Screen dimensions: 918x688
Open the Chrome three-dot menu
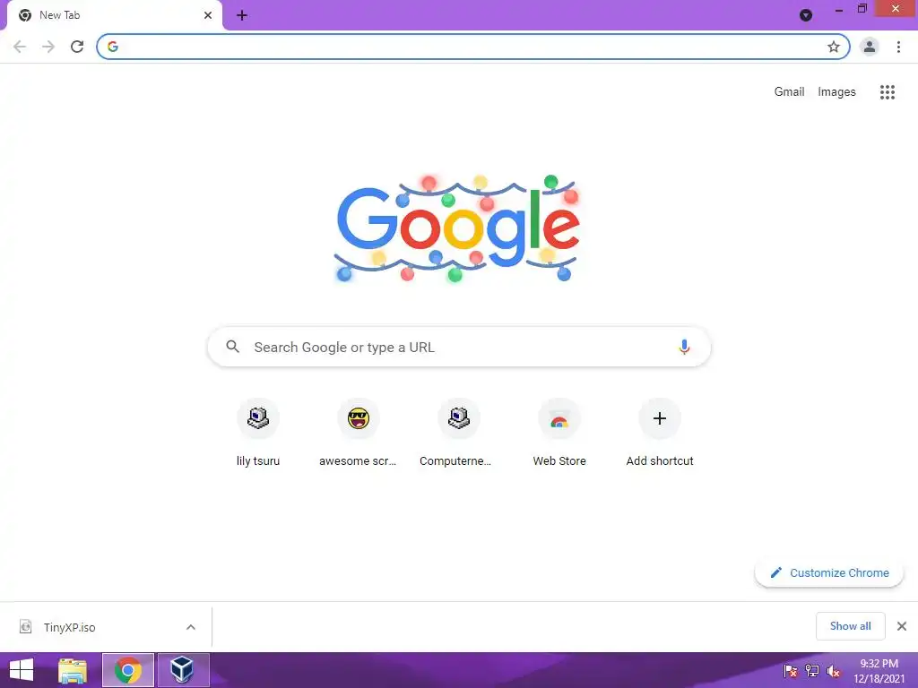[898, 47]
